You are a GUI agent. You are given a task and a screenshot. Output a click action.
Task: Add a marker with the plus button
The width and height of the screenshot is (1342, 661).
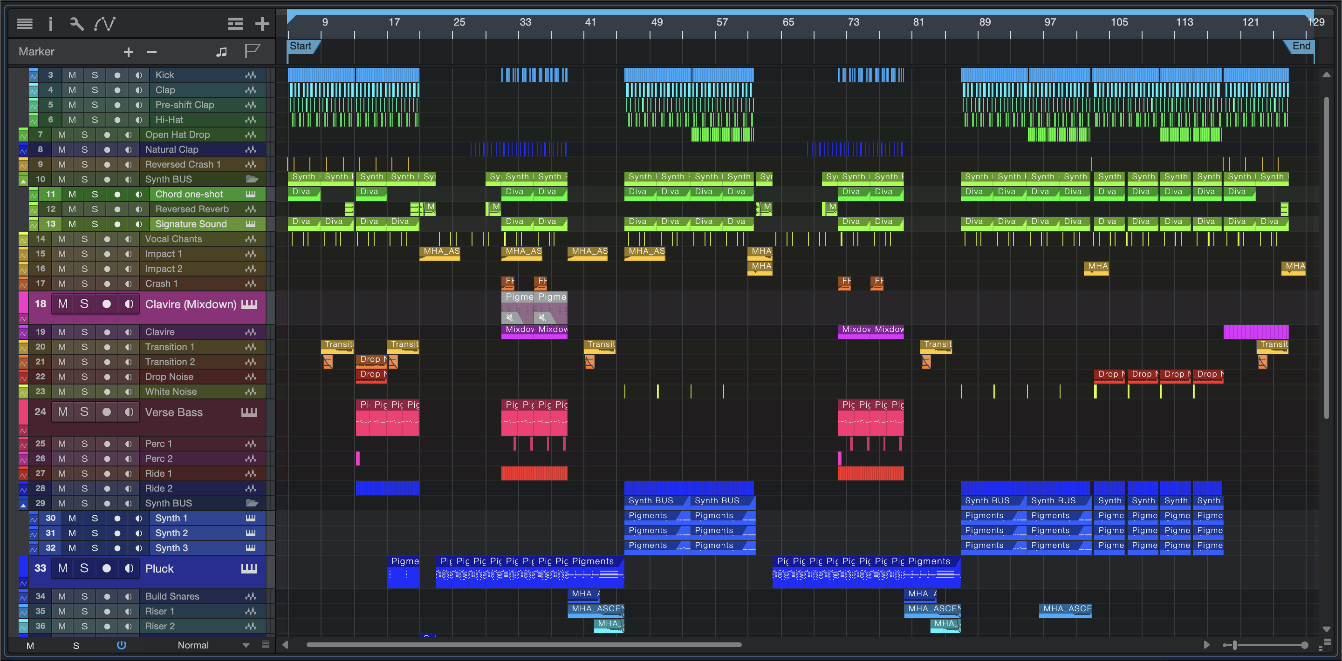coord(128,52)
